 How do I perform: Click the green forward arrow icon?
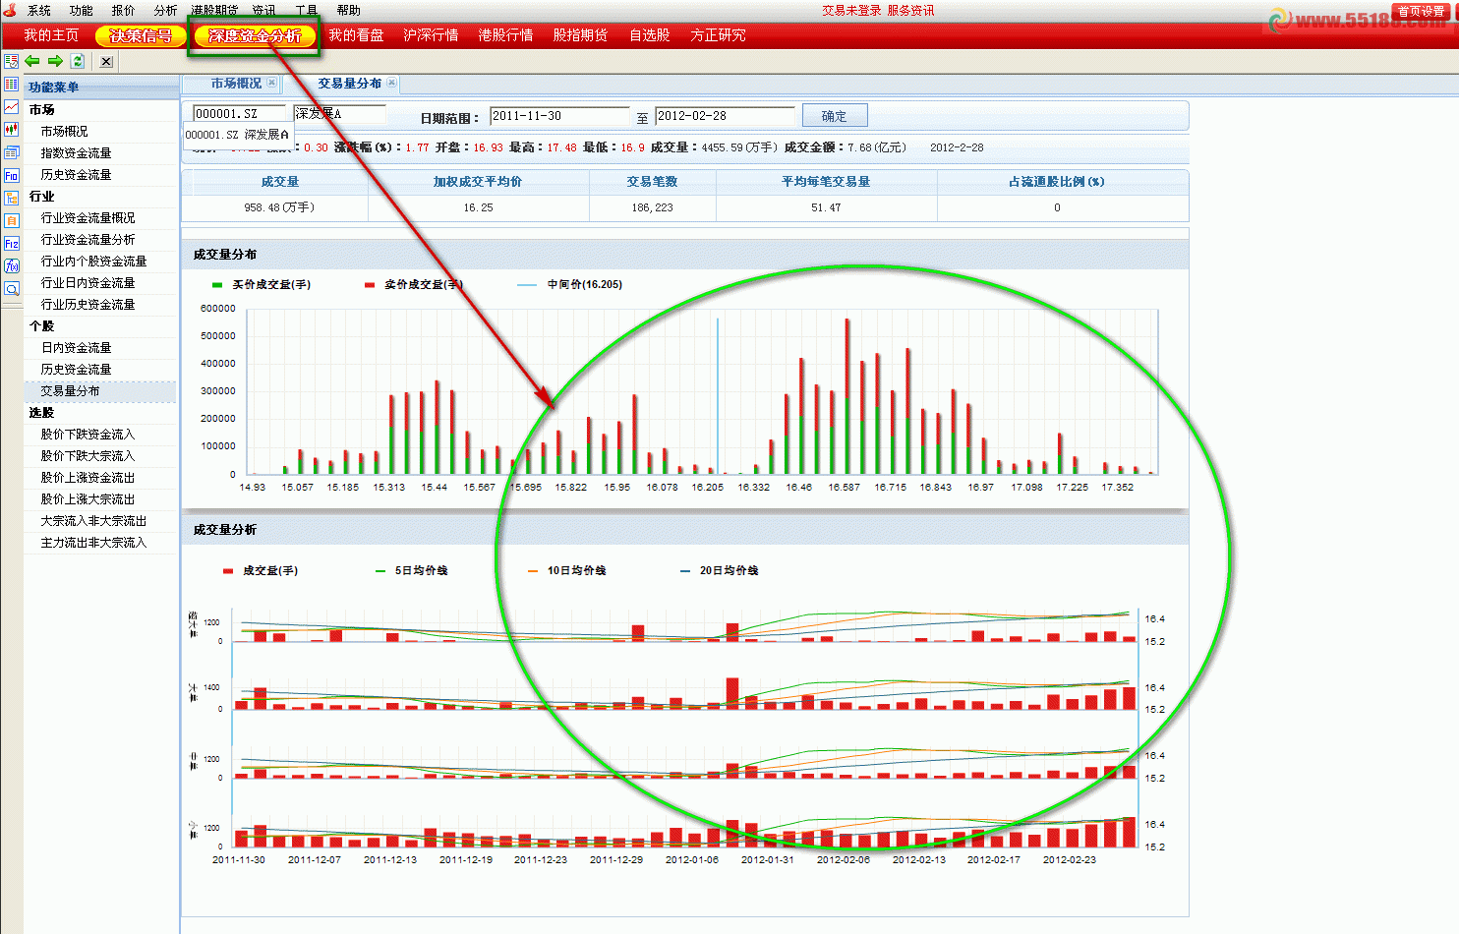point(55,61)
